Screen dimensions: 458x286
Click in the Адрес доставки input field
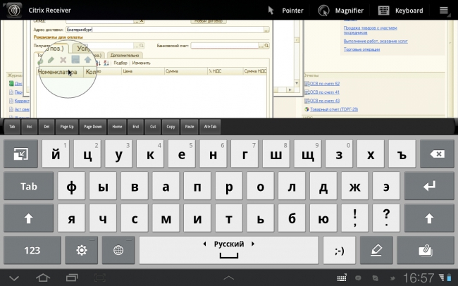(x=165, y=30)
